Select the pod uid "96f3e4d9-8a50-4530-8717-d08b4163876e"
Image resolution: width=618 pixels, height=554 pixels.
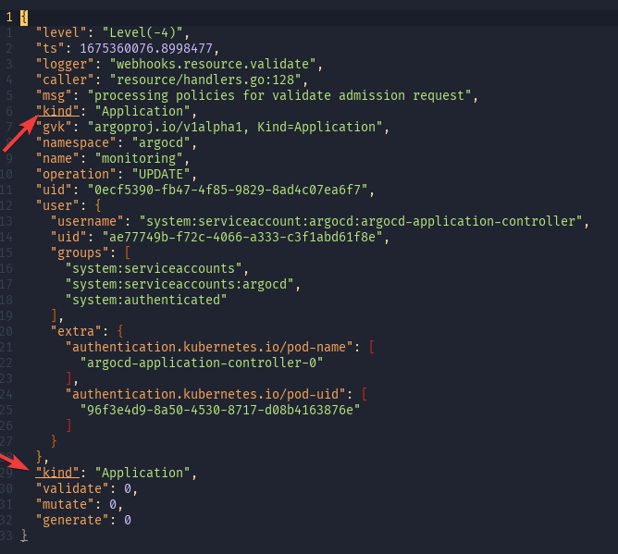click(x=220, y=410)
